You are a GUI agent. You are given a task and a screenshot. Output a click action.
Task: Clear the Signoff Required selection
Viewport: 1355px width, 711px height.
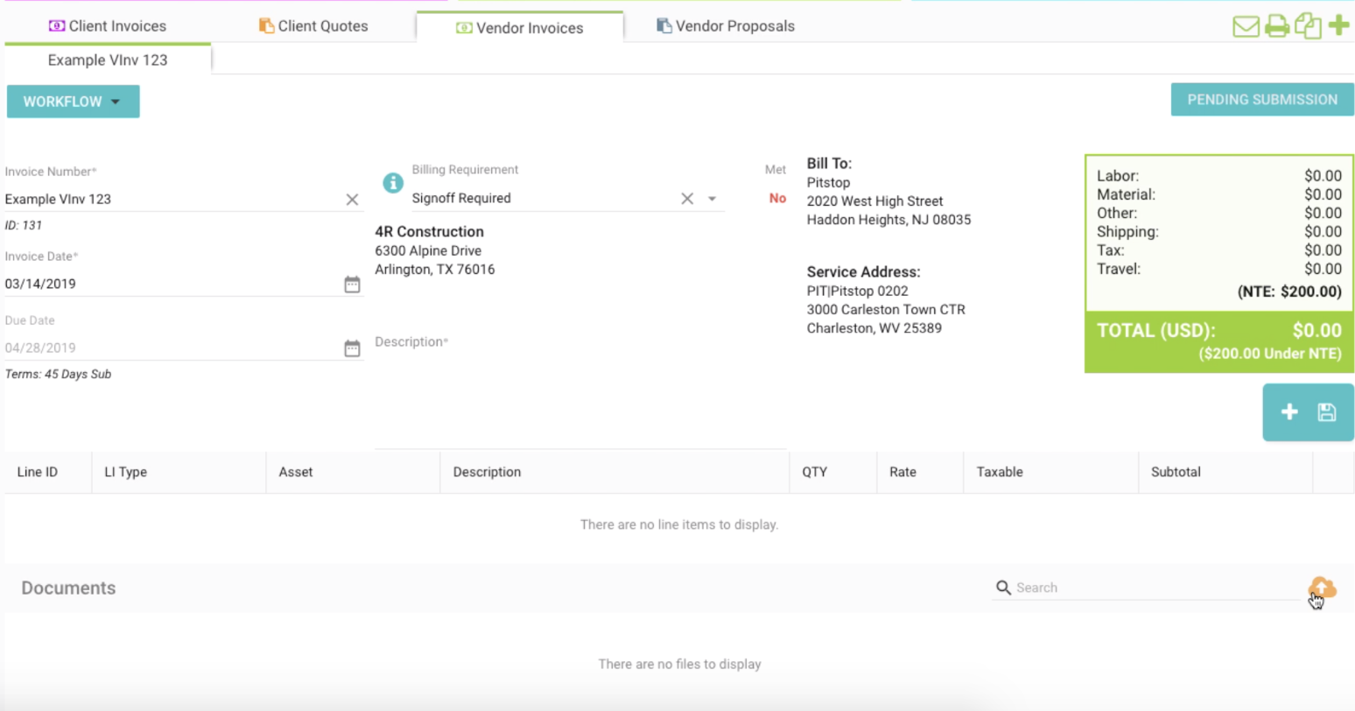coord(687,199)
